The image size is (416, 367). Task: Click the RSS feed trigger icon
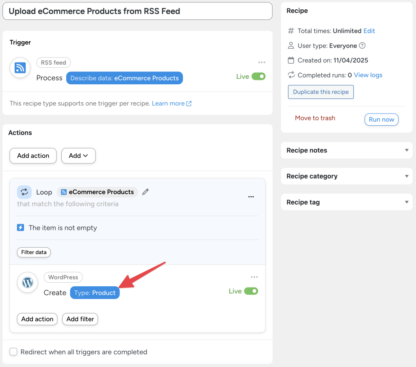[20, 68]
